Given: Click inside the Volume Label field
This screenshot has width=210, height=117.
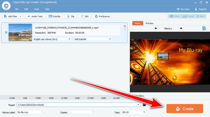Looking at the screenshot, I should coord(29,112).
